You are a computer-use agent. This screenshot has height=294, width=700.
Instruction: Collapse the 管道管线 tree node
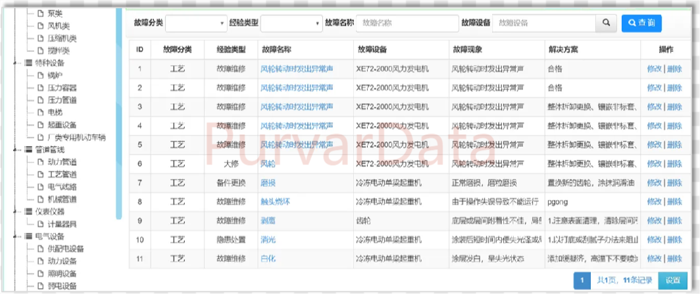click(x=16, y=150)
